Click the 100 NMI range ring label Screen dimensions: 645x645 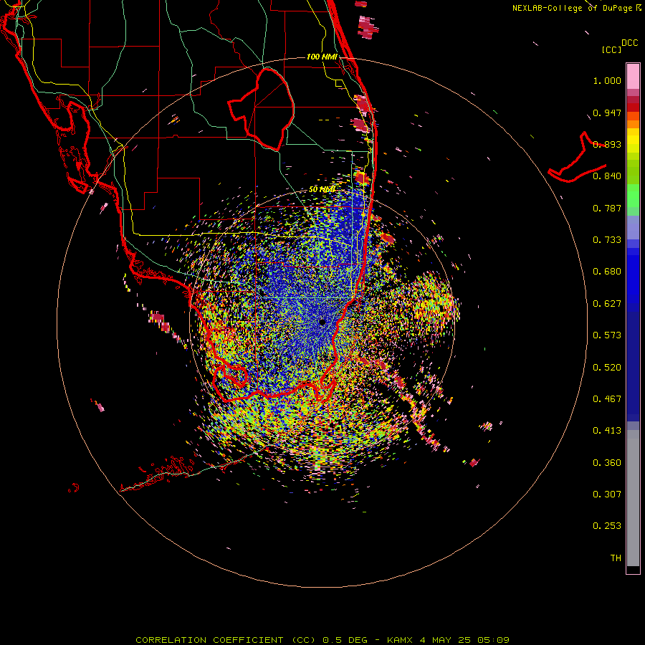point(322,57)
